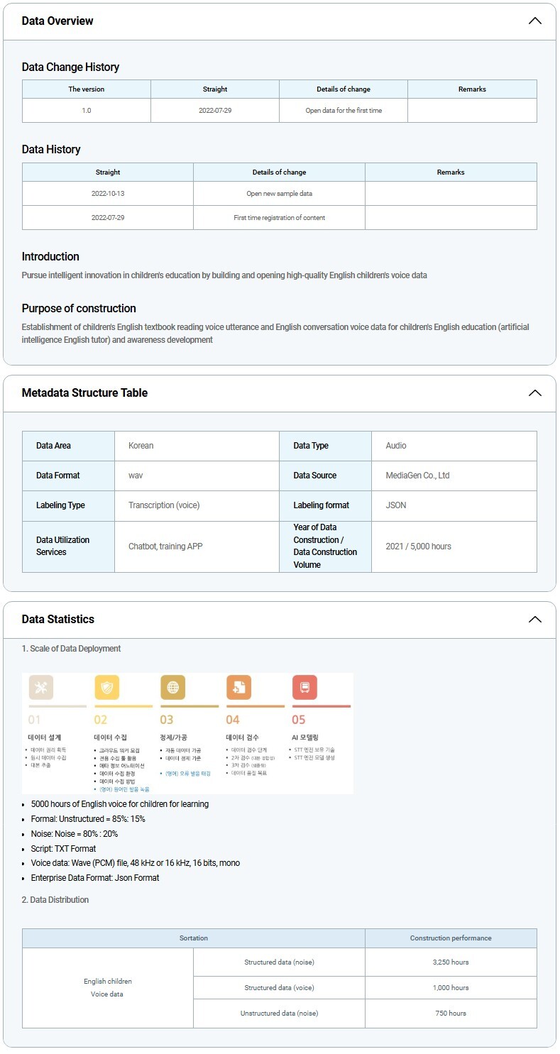This screenshot has width=560, height=1054.
Task: Select the MediaGen Co., Ltd data source cell
Action: (x=417, y=476)
